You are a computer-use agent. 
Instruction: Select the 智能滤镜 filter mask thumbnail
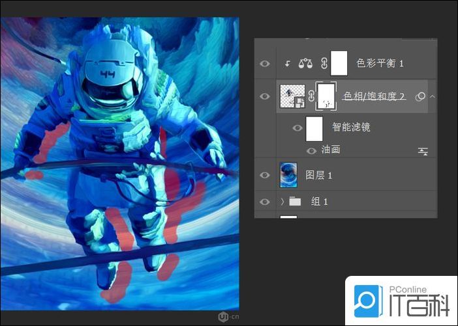click(314, 128)
